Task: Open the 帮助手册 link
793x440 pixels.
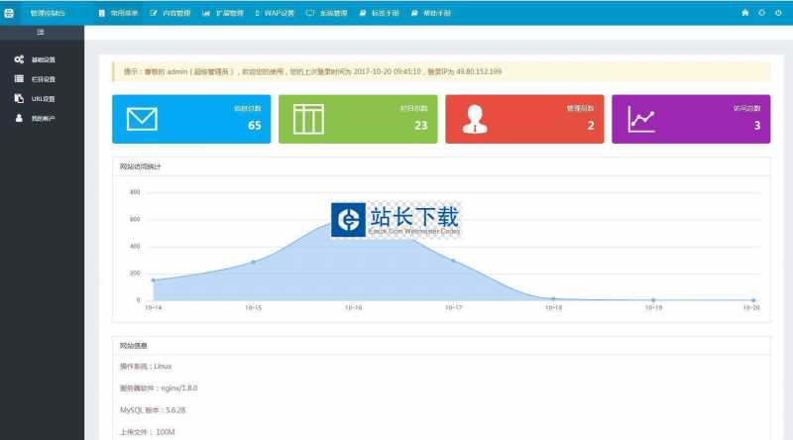Action: (x=430, y=13)
